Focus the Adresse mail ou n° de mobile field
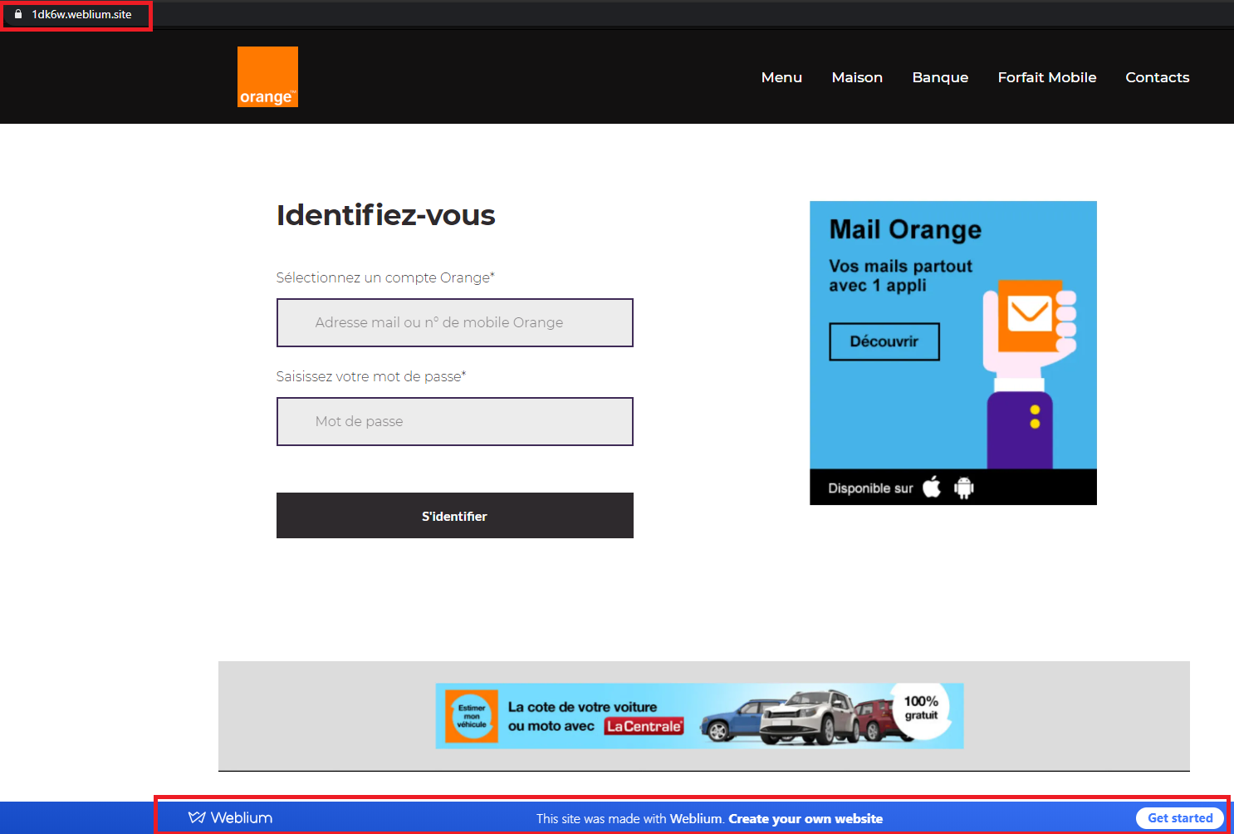The height and width of the screenshot is (834, 1234). pyautogui.click(x=455, y=322)
